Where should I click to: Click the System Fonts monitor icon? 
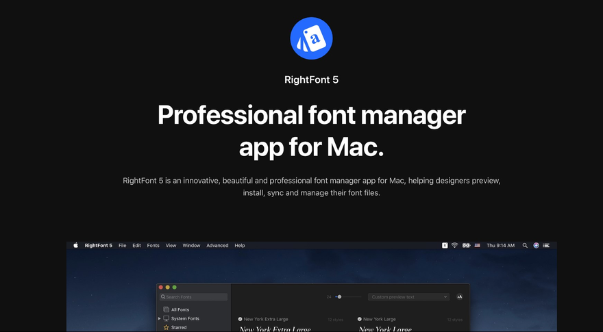pos(166,318)
